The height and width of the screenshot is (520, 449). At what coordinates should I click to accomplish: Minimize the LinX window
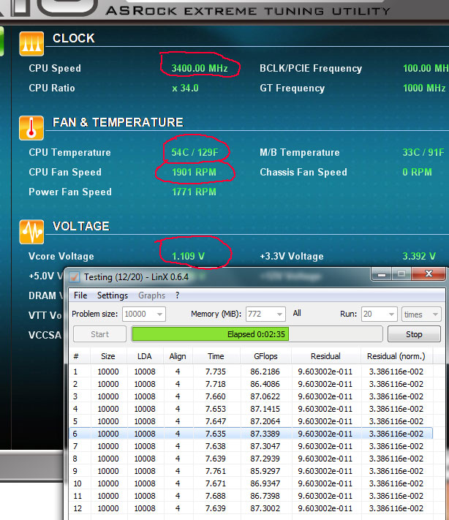(382, 274)
